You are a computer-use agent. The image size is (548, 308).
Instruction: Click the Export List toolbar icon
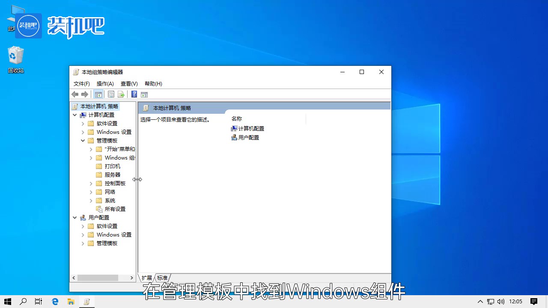pyautogui.click(x=121, y=94)
